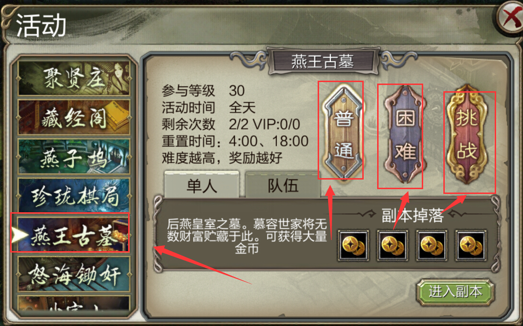Click the fourth gold coin drop icon

(x=471, y=246)
